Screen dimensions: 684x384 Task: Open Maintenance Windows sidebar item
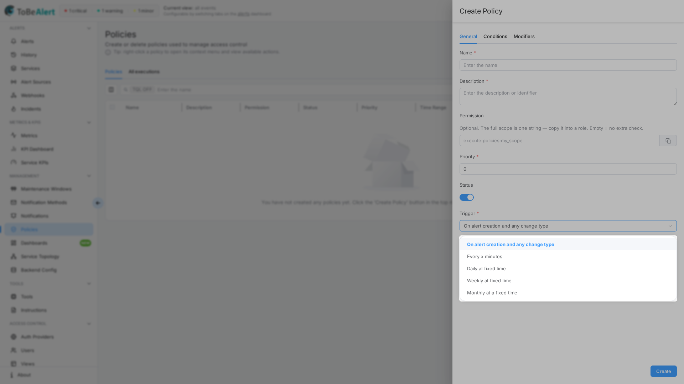(x=49, y=189)
